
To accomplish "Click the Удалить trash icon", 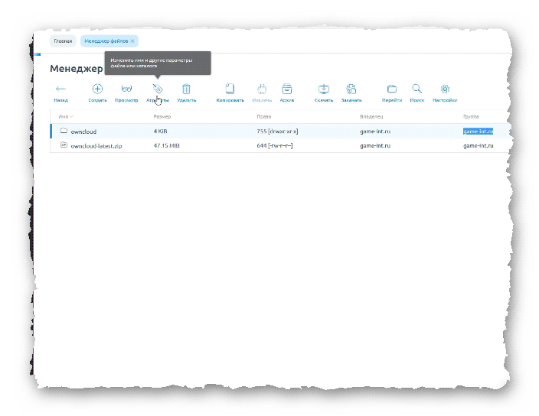I will pyautogui.click(x=186, y=89).
